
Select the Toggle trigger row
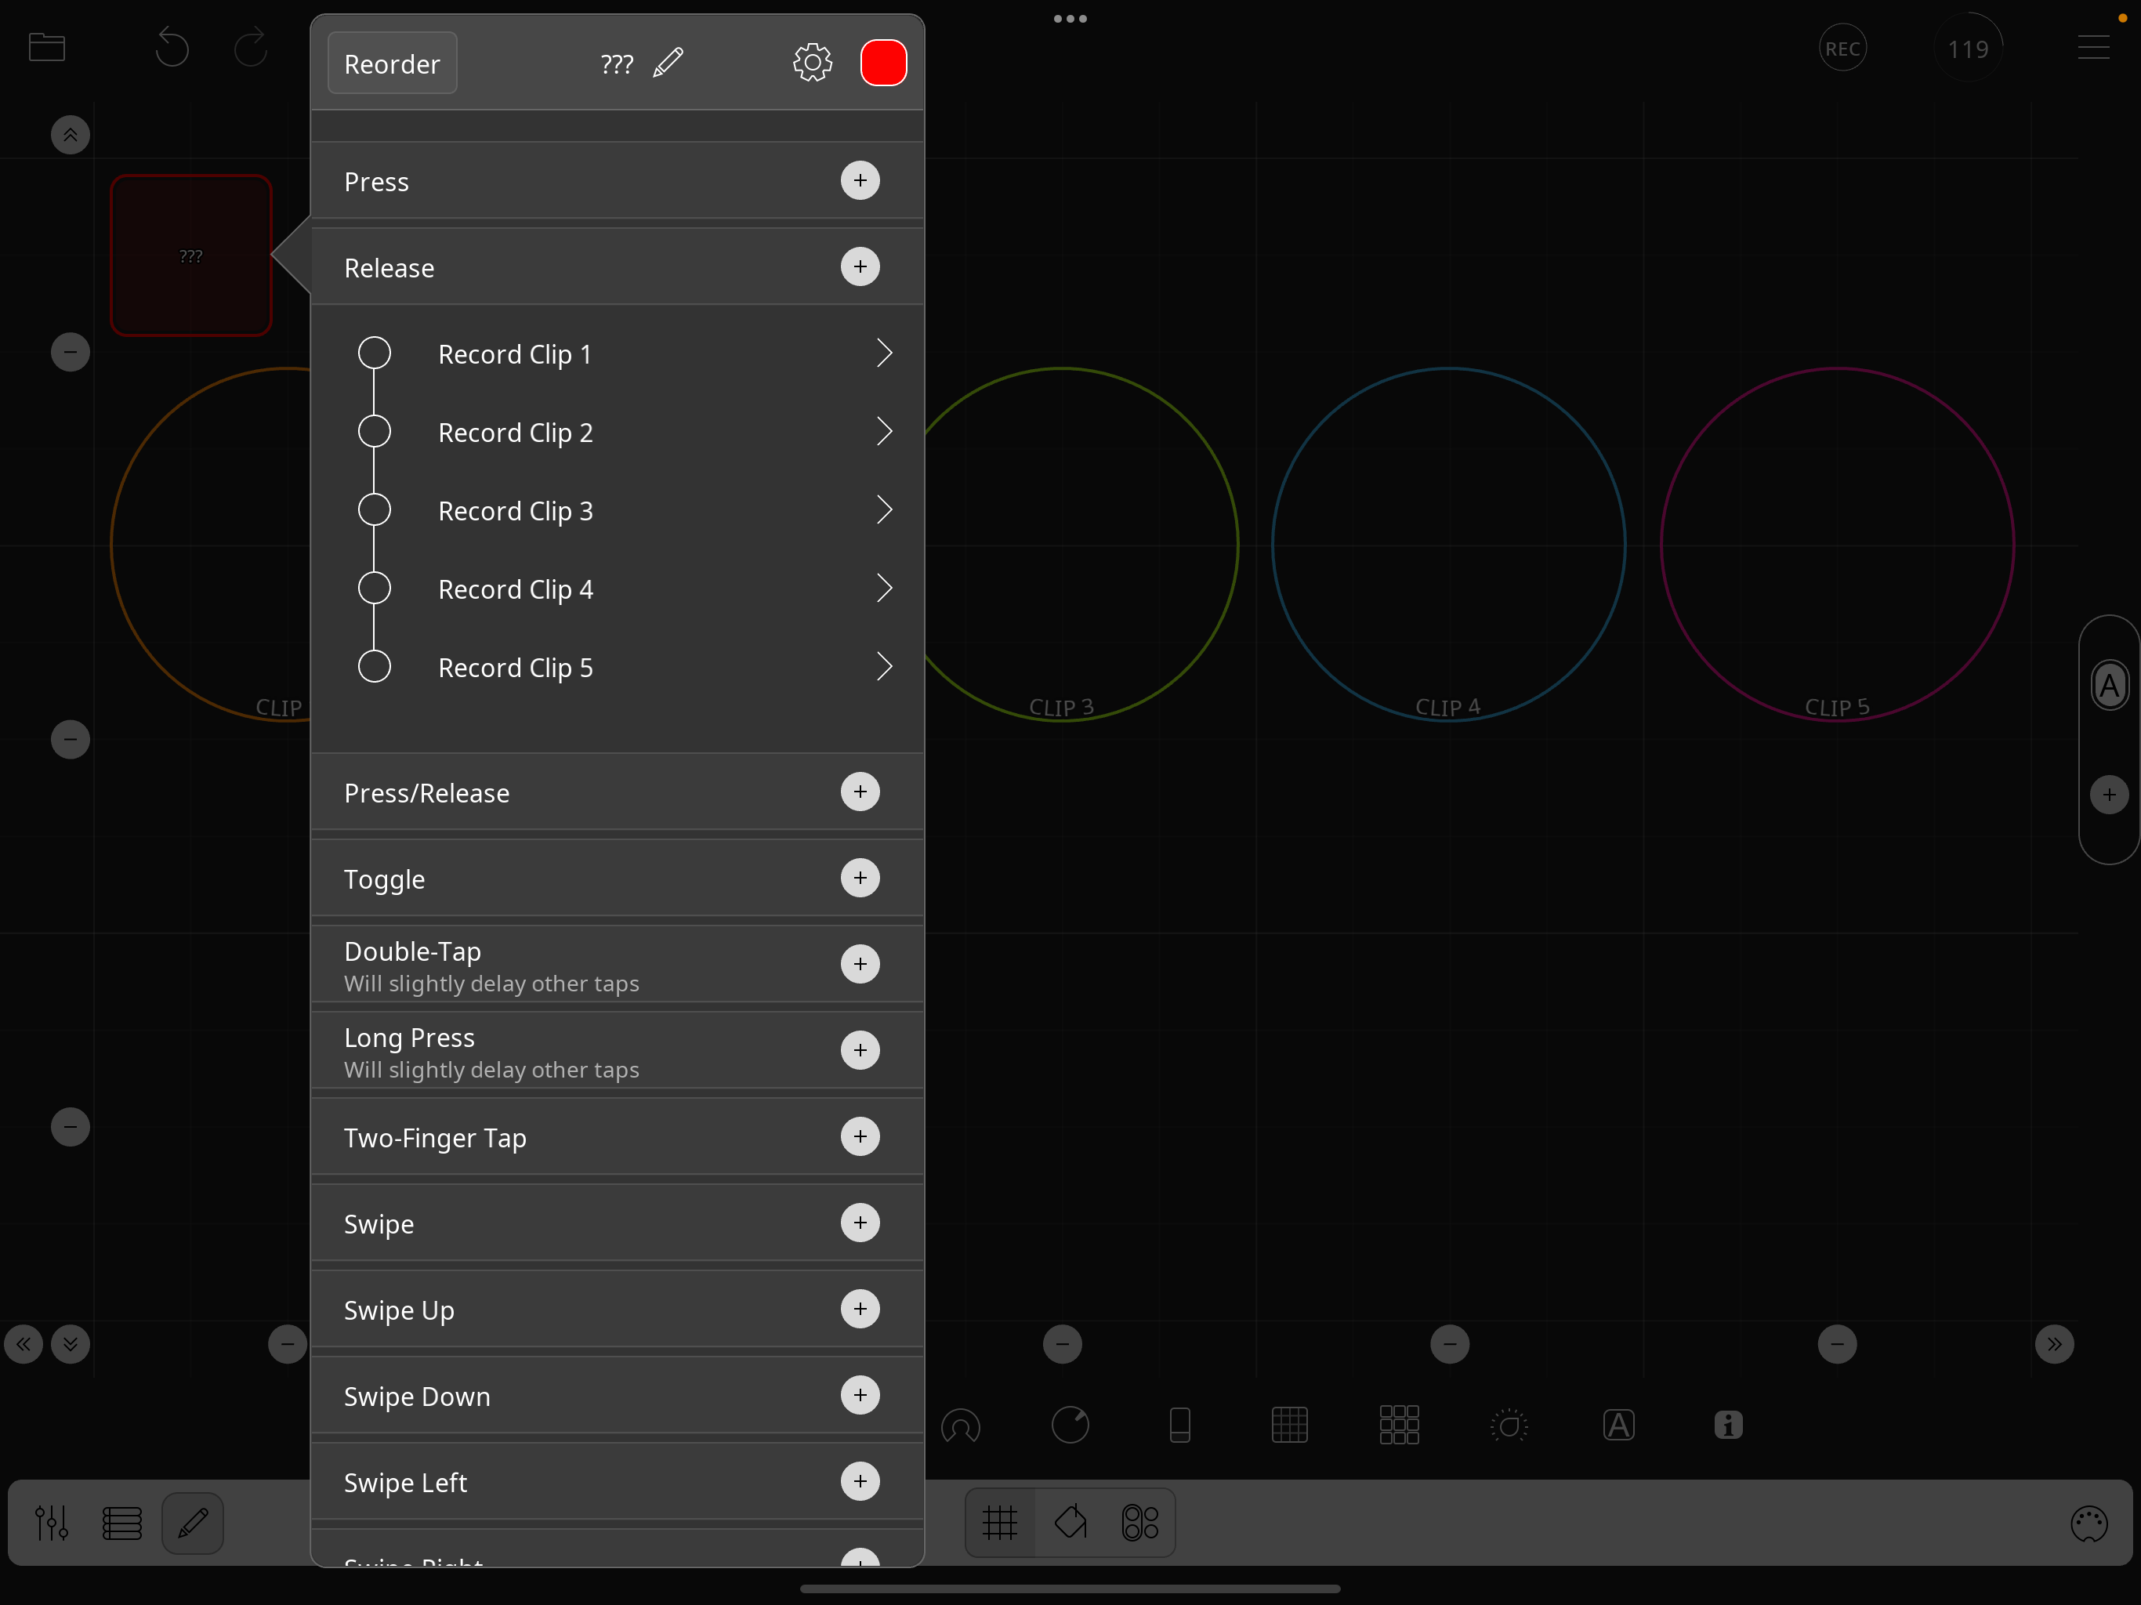pyautogui.click(x=618, y=878)
